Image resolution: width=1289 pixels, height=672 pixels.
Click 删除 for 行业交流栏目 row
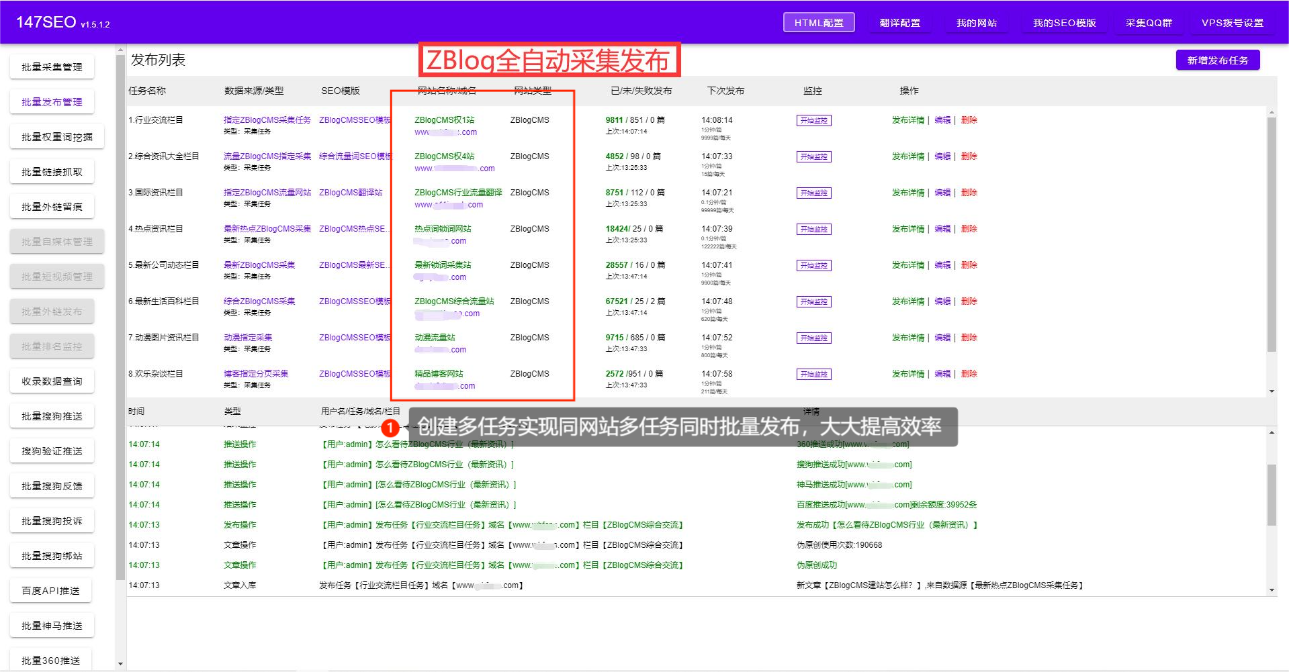pyautogui.click(x=969, y=120)
